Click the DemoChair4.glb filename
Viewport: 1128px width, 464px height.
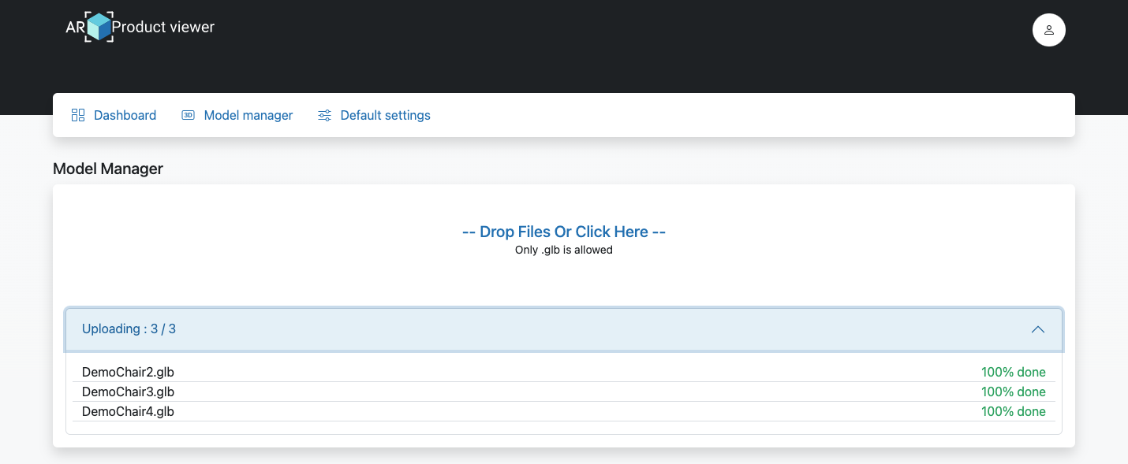[128, 410]
